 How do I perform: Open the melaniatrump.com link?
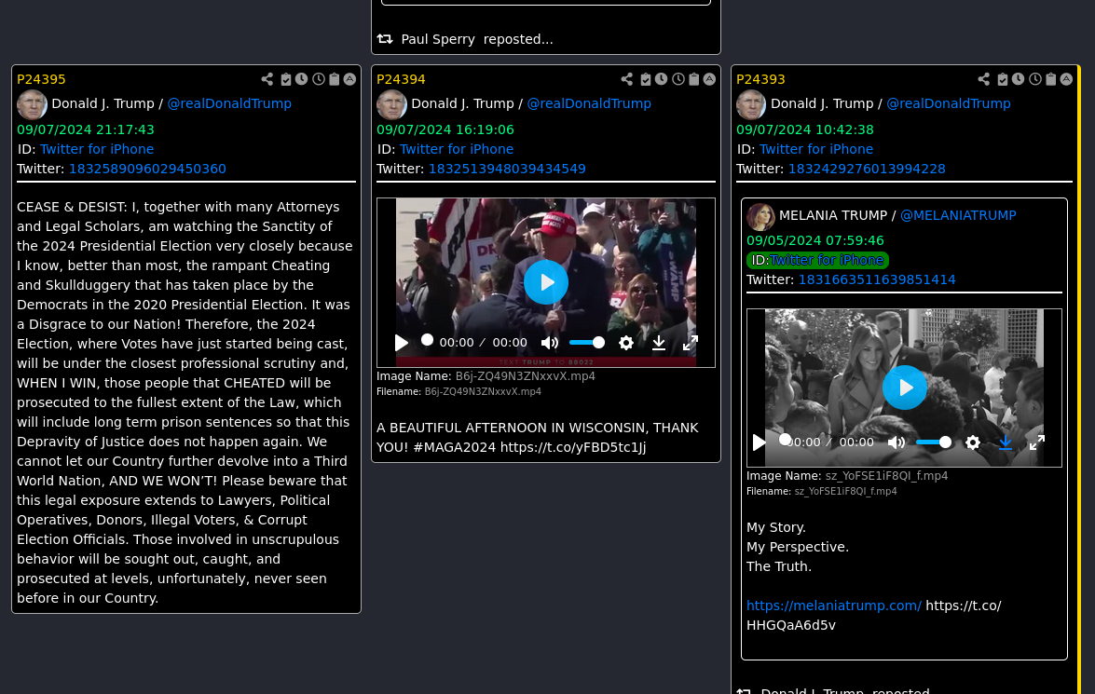[834, 606]
